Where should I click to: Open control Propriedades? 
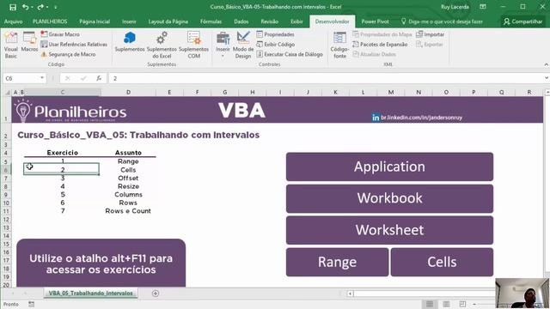pos(275,34)
